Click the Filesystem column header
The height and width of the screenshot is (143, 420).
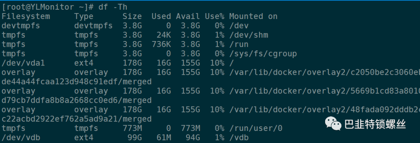[26, 16]
